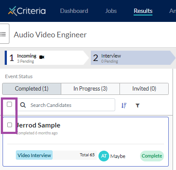Open the Results tab in navigation
The width and height of the screenshot is (176, 170).
pyautogui.click(x=143, y=11)
